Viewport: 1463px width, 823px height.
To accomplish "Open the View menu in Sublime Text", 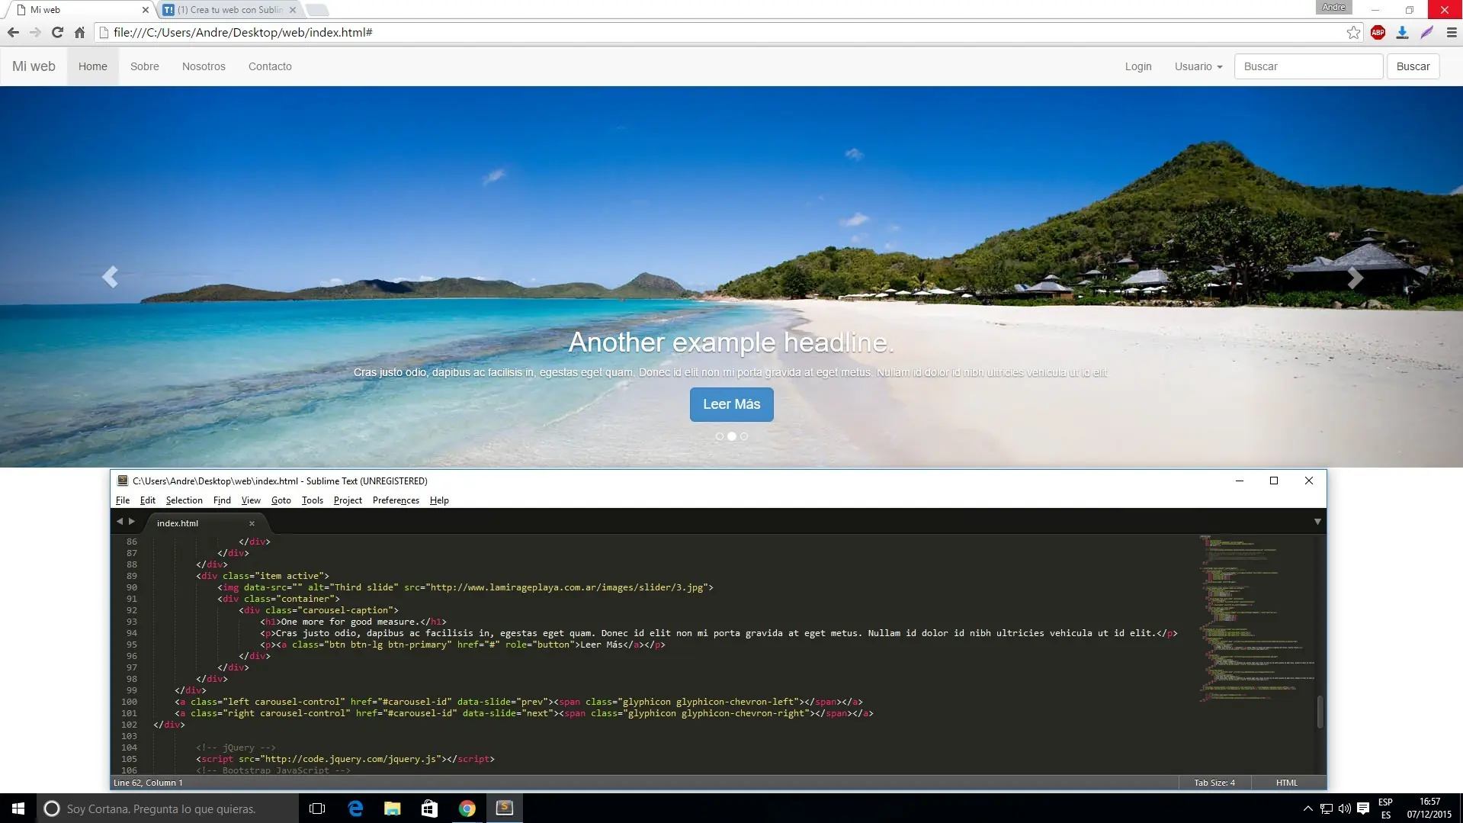I will 251,500.
